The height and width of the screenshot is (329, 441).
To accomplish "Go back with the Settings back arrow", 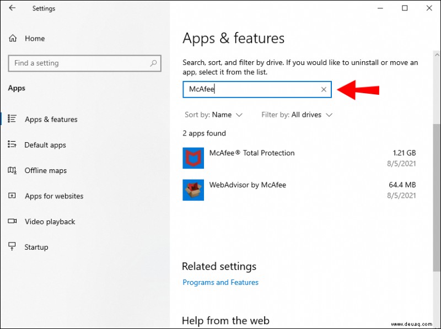I will tap(12, 8).
